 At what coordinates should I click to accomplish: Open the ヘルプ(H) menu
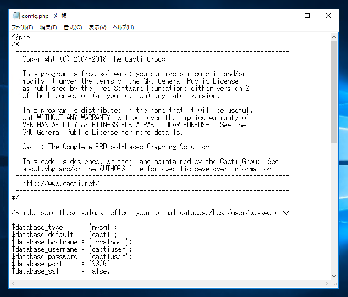coord(123,27)
